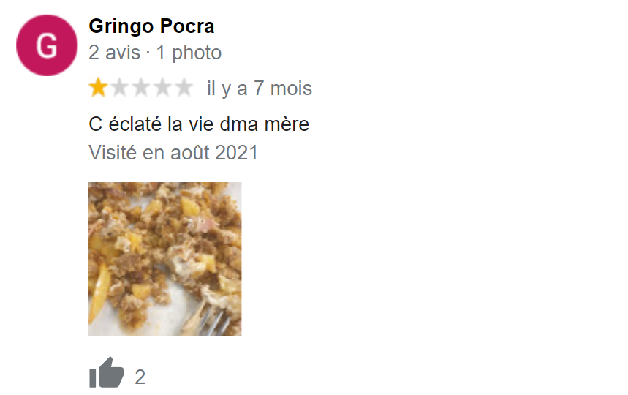628x395 pixels.
Task: Open Gringo Pocra's reviewer profile
Action: 151,26
